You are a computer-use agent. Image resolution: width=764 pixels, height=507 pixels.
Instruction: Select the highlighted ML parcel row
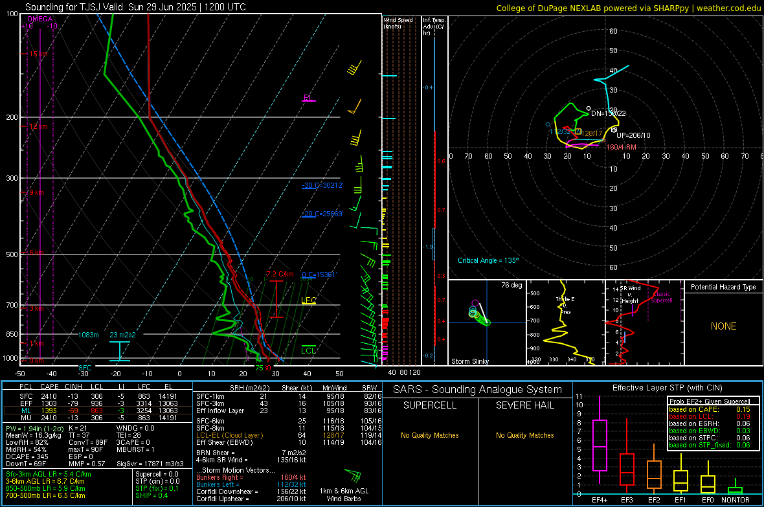point(97,411)
